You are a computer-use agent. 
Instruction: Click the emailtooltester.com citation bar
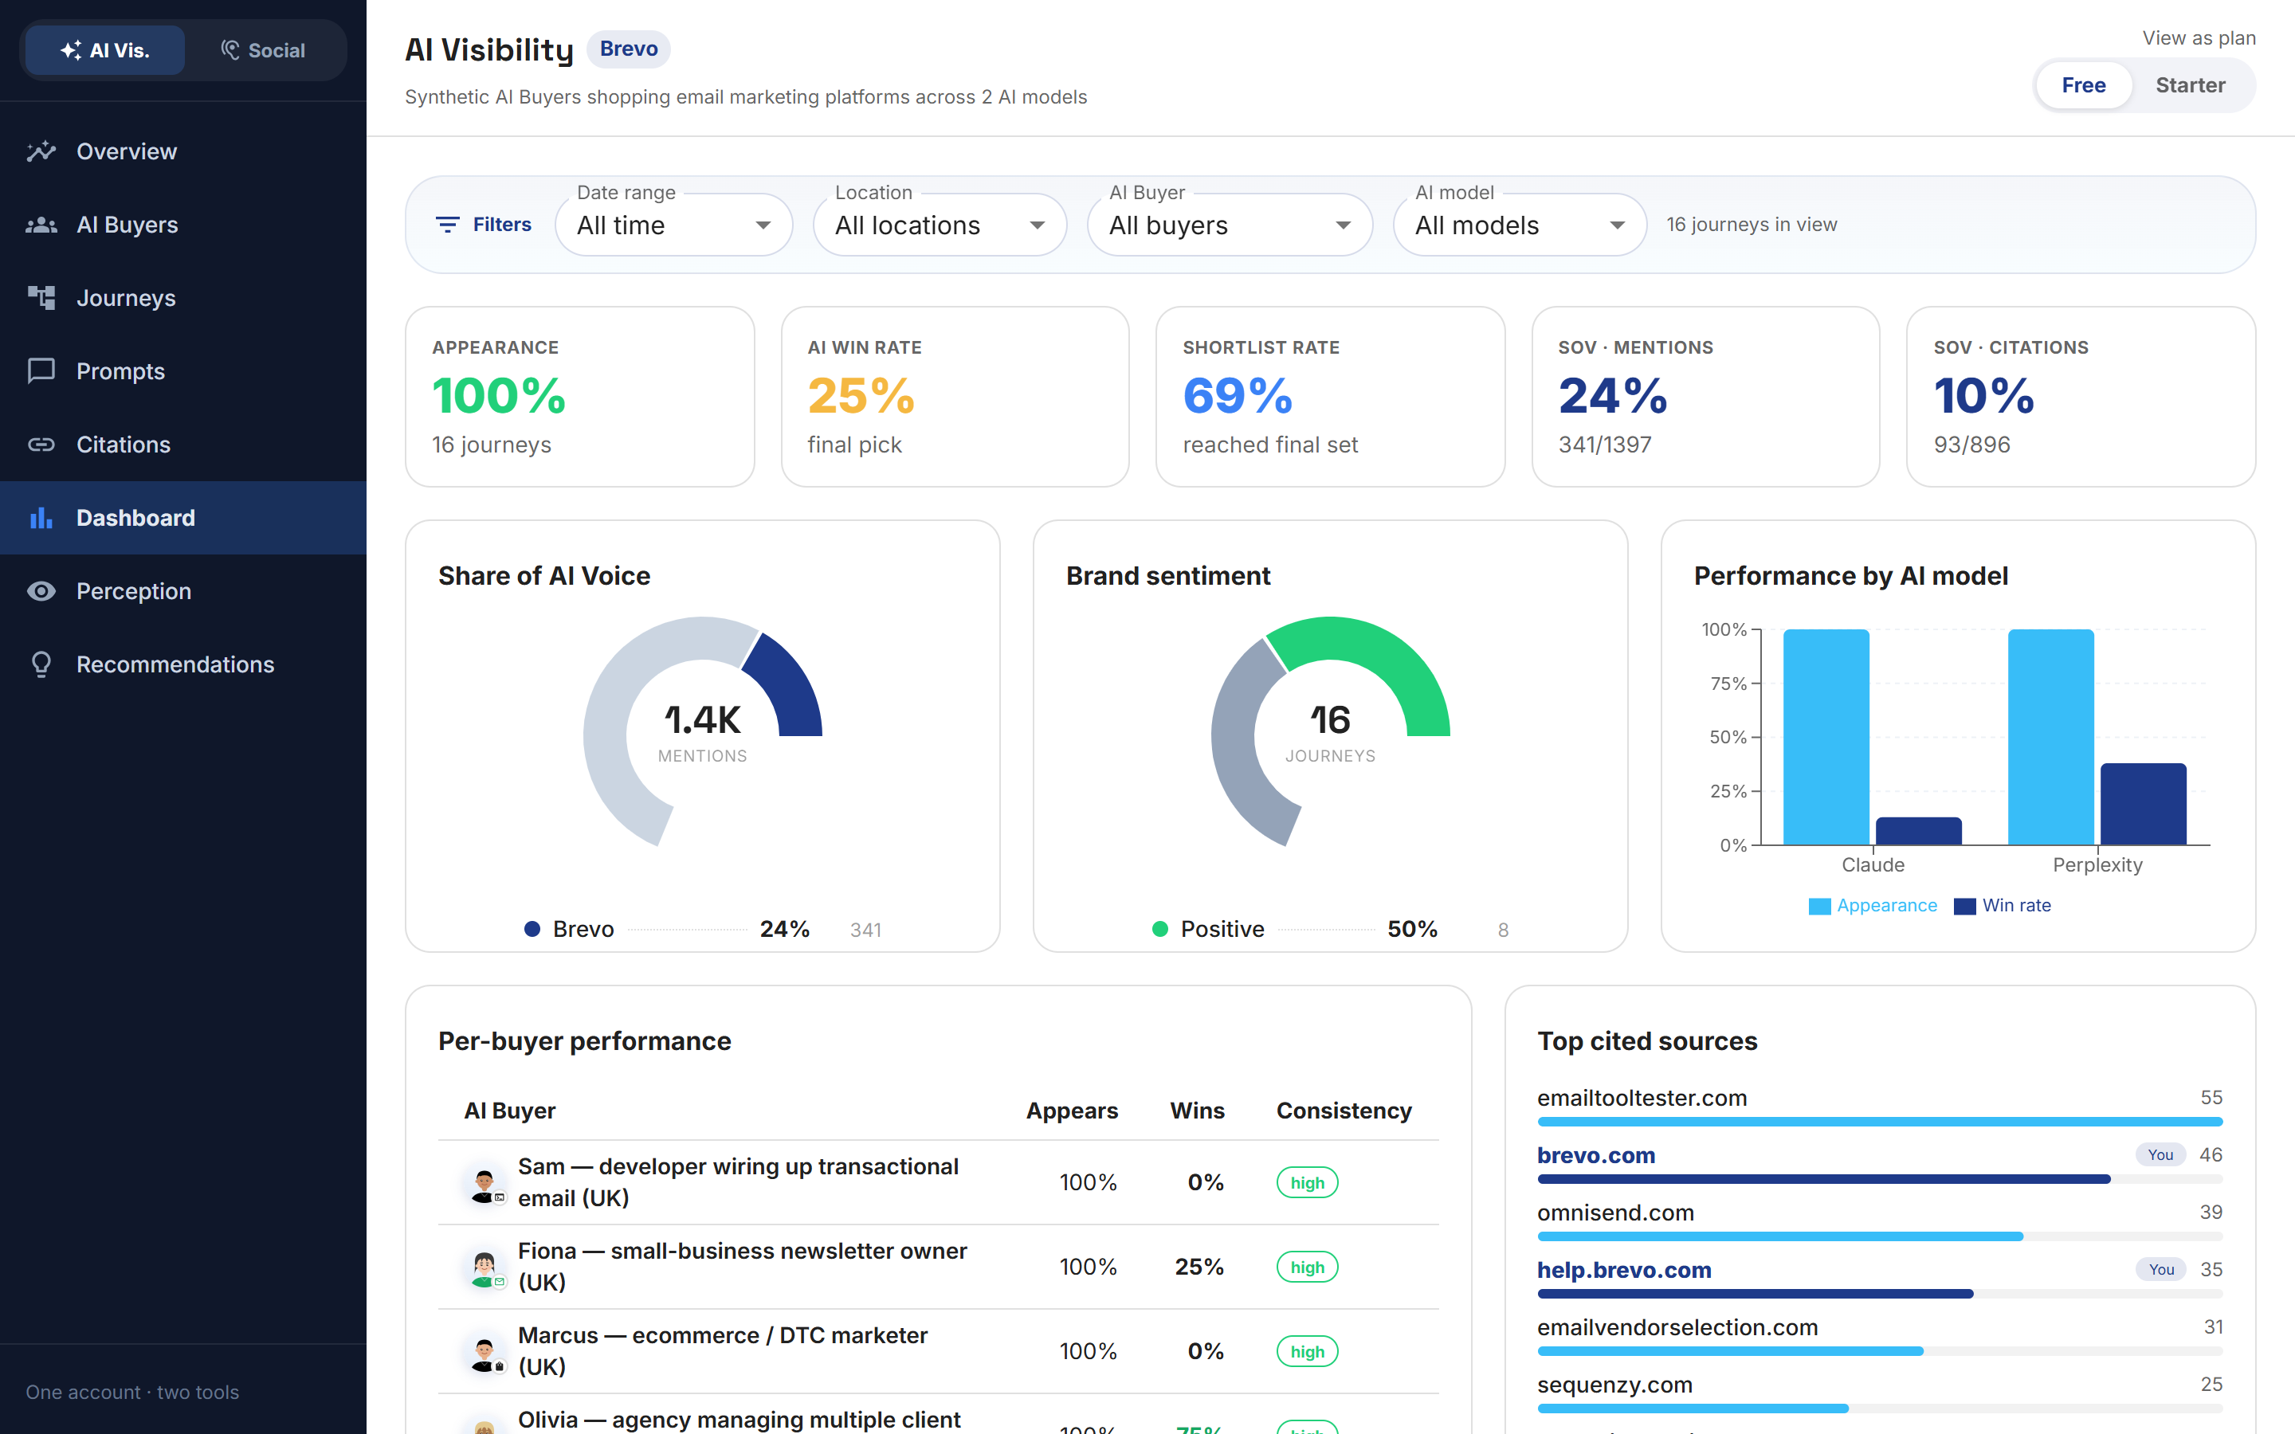pos(1880,1122)
